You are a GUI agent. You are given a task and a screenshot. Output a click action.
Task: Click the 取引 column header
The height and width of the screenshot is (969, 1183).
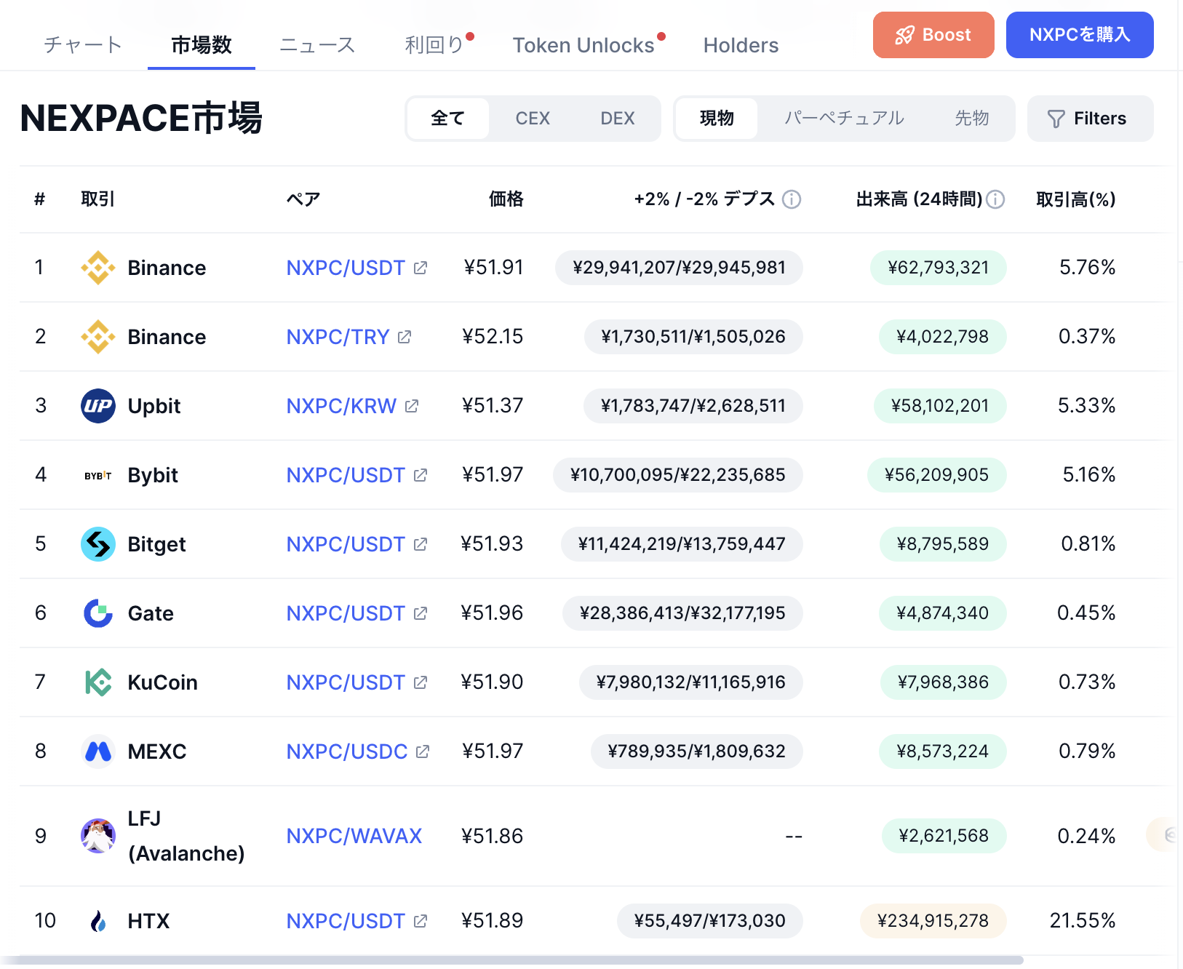tap(97, 199)
